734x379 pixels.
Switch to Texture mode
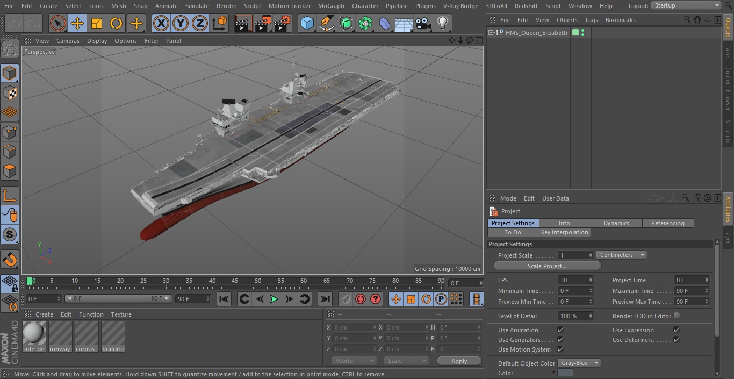coord(10,93)
